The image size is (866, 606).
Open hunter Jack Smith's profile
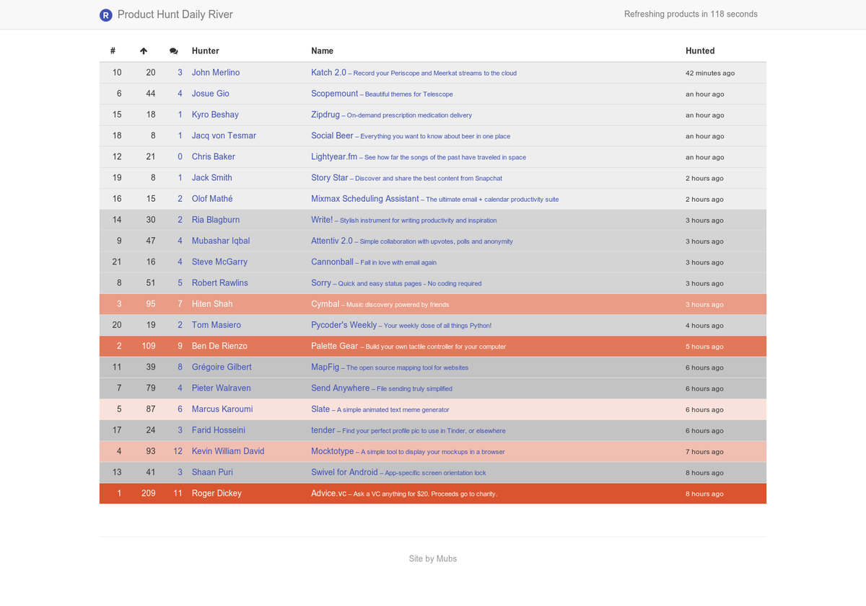(212, 177)
